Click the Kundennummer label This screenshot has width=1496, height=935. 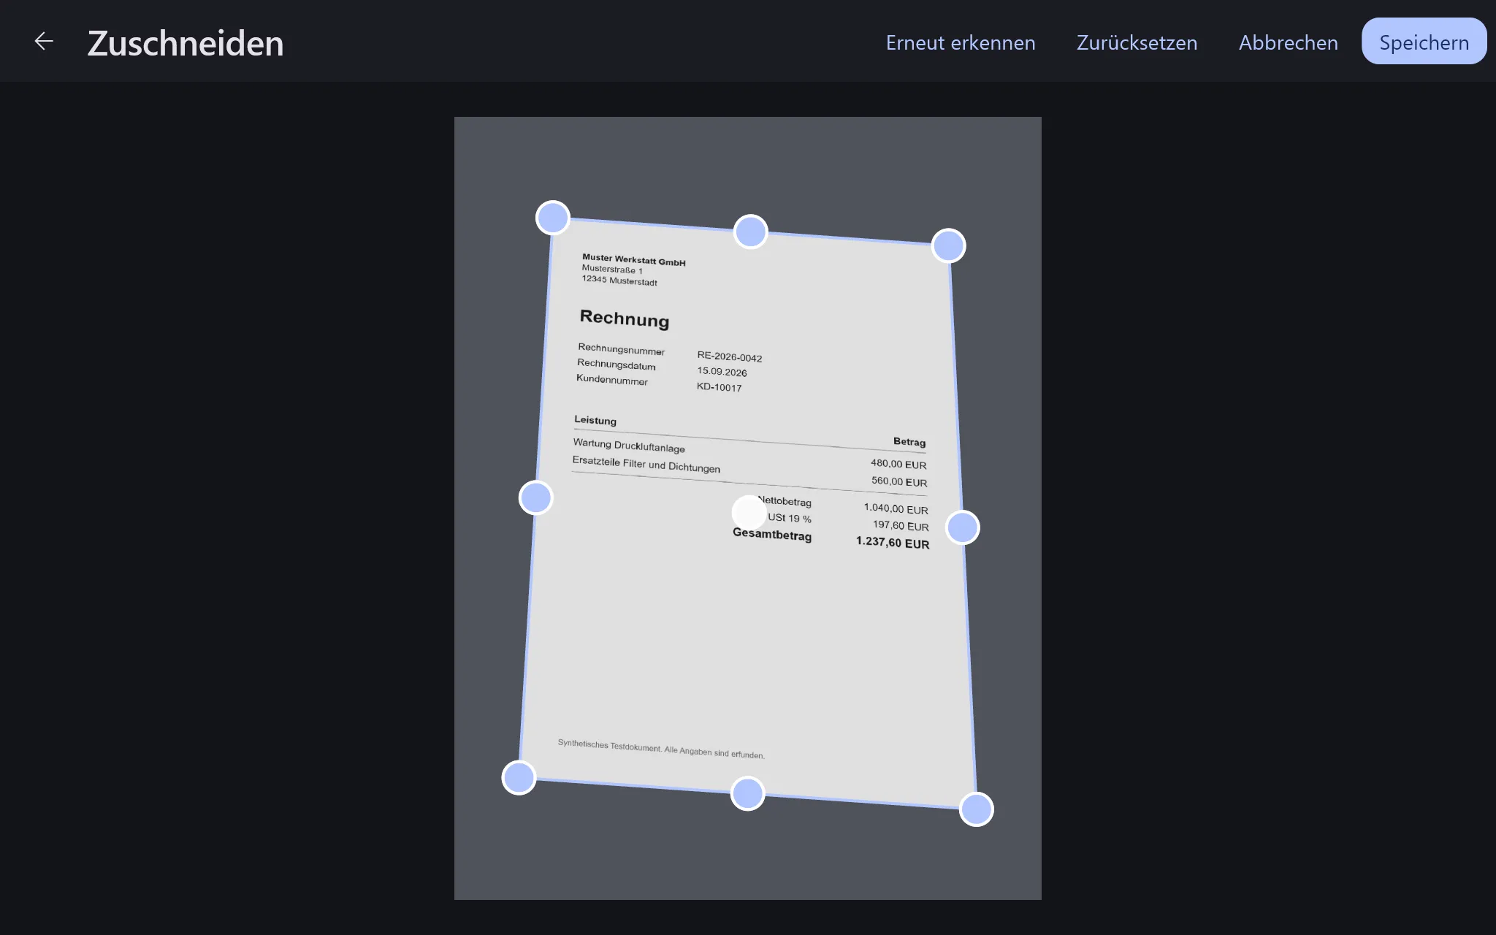612,380
